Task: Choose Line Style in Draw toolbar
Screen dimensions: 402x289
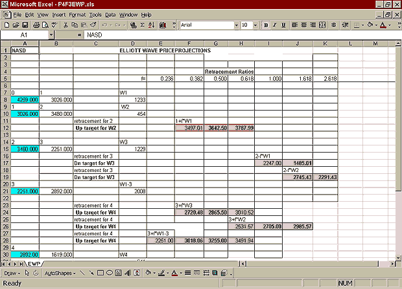Action: [187, 273]
